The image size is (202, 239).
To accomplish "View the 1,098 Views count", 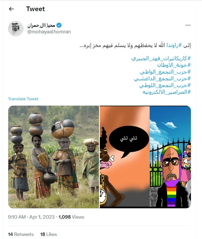I will click(x=71, y=217).
